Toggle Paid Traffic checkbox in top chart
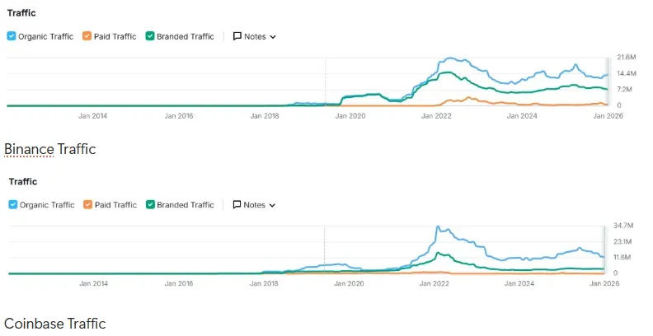Image resolution: width=653 pixels, height=336 pixels. [x=87, y=36]
